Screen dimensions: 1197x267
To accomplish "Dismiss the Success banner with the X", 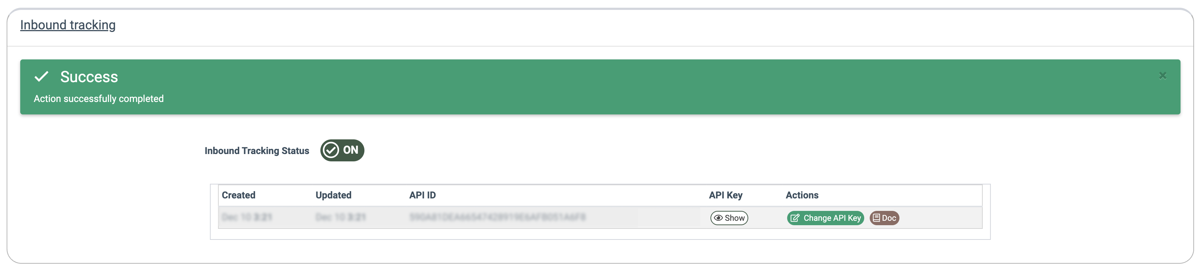I will click(x=1162, y=75).
